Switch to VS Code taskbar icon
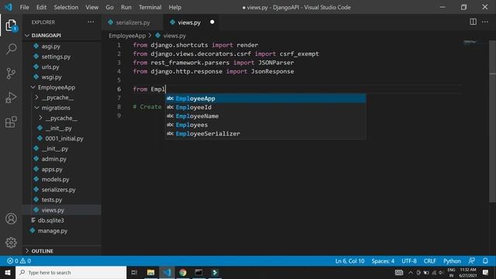Screen dimensions: 496x279 pyautogui.click(x=167, y=272)
